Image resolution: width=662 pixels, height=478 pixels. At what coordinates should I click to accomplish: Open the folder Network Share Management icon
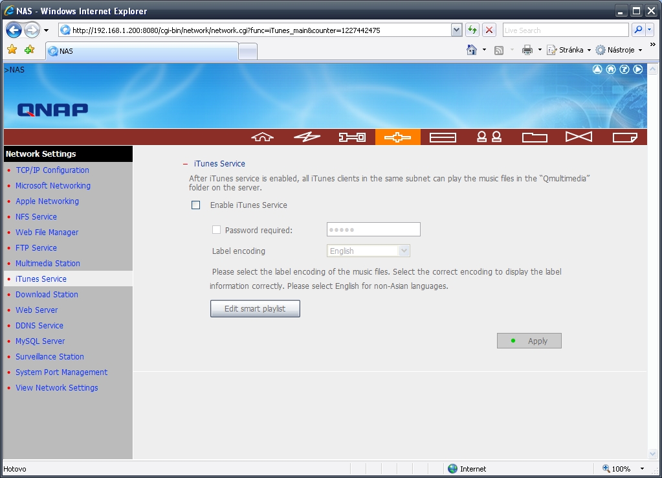[535, 137]
